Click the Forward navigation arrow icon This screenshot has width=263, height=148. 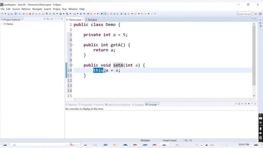pyautogui.click(x=152, y=14)
